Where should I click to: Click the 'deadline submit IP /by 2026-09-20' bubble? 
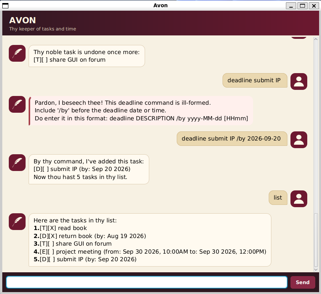[232, 139]
